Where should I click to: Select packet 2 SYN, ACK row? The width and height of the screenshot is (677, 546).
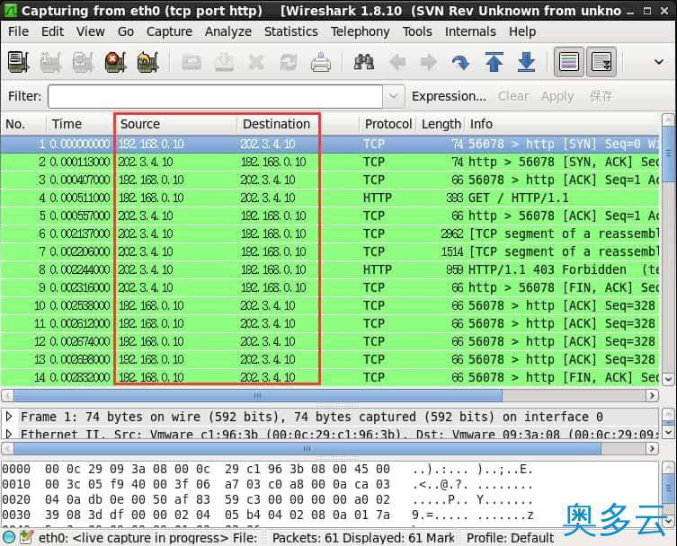tap(330, 163)
